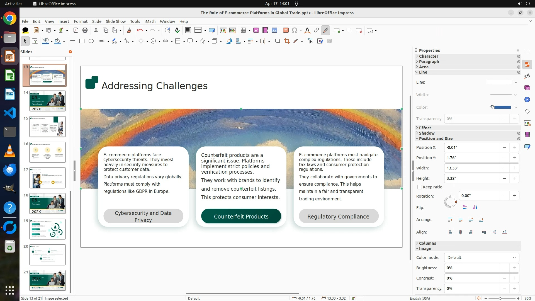Collapse the Position and Size section
This screenshot has width=535, height=301.
click(x=436, y=139)
